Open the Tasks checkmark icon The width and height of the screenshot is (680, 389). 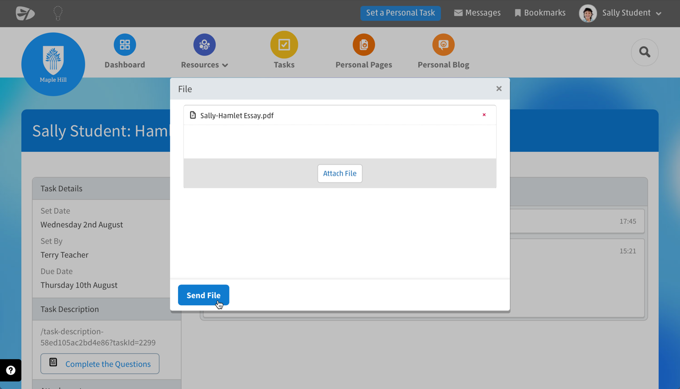pyautogui.click(x=284, y=45)
